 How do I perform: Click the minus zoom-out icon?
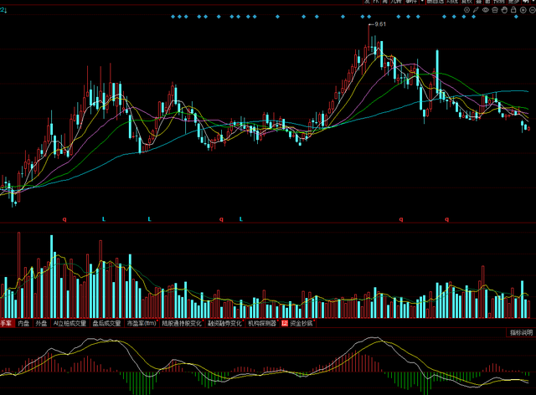[x=533, y=10]
